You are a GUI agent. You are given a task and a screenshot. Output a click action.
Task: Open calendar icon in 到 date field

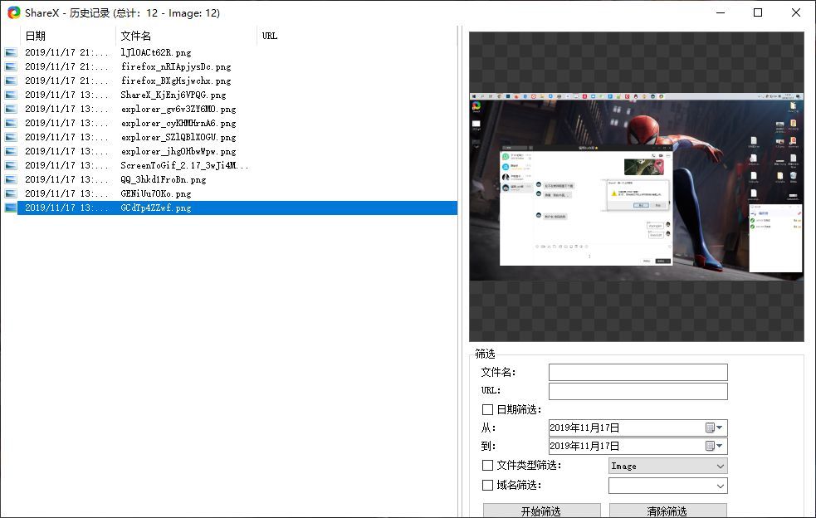[x=714, y=446]
